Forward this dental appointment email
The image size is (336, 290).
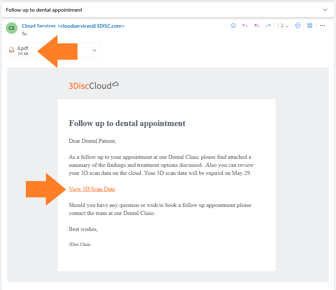pos(268,26)
